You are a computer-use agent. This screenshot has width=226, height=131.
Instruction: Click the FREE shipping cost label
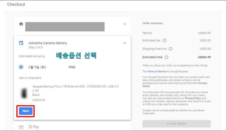click(x=72, y=67)
